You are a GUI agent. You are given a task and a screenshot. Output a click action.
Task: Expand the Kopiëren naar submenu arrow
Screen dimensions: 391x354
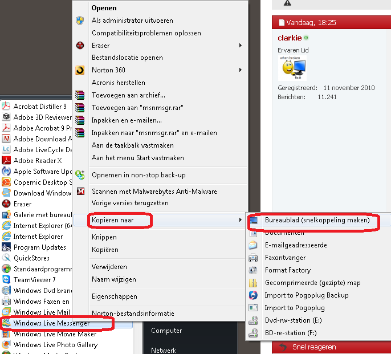coord(241,220)
